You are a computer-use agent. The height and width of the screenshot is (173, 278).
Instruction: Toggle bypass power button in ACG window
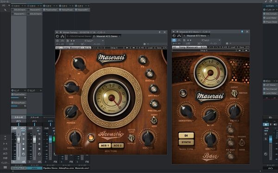tap(57, 36)
